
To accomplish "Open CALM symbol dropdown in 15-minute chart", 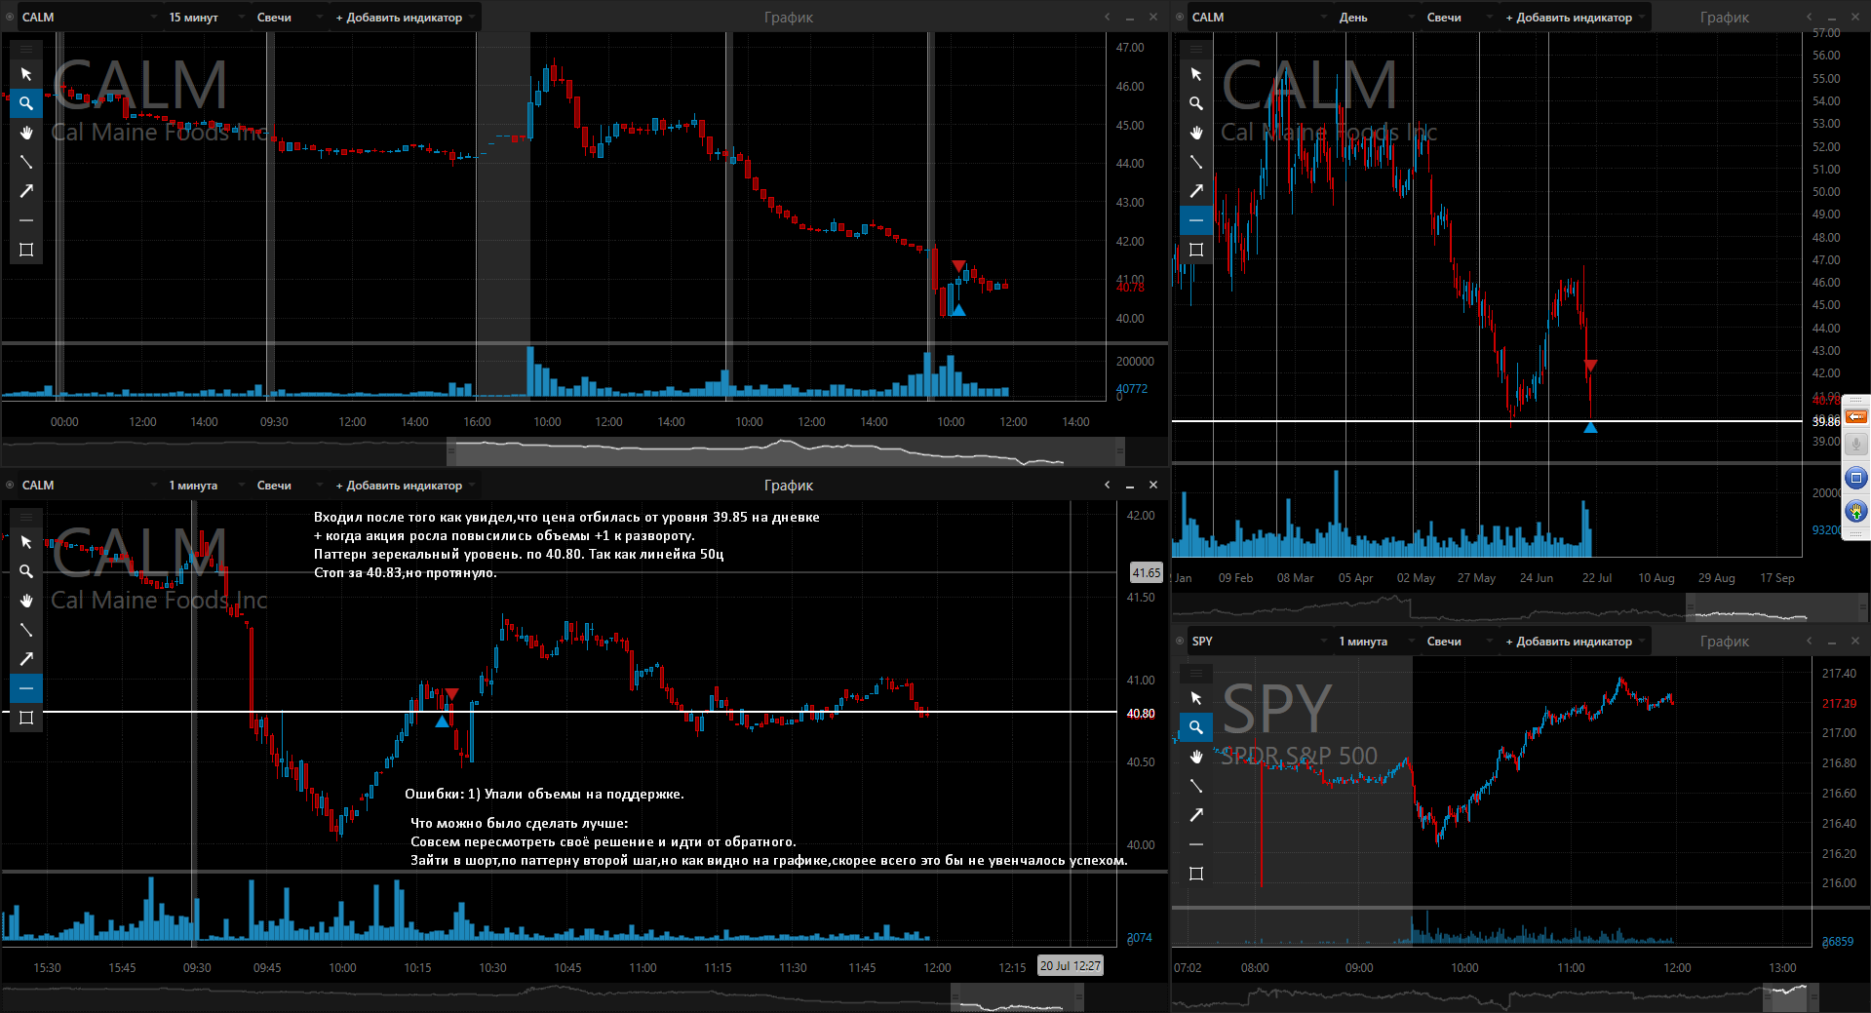I will (90, 17).
